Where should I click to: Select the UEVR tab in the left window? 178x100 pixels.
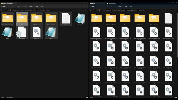pos(9,3)
